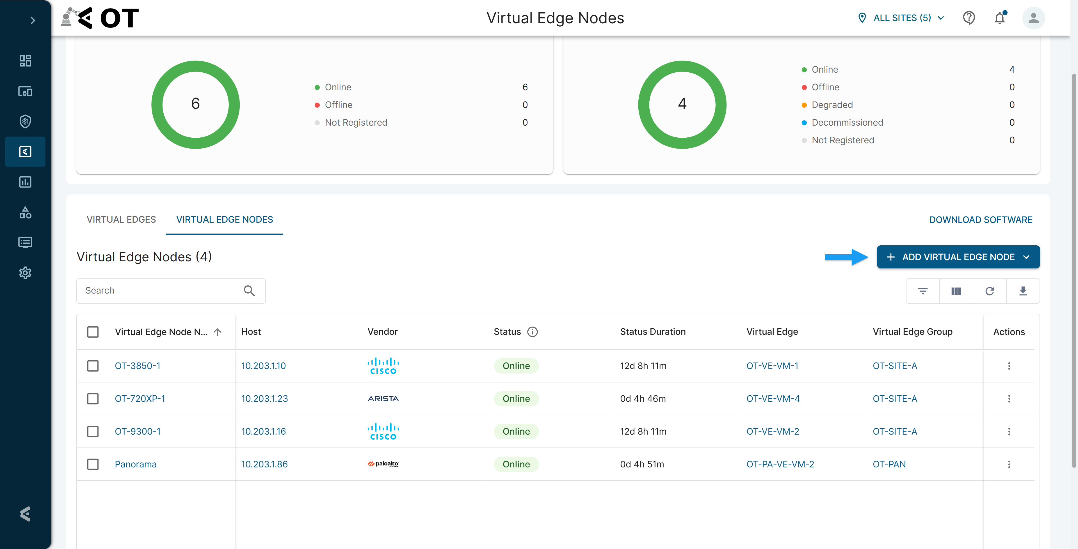This screenshot has height=549, width=1078.
Task: Click the shield security sidebar icon
Action: tap(25, 122)
